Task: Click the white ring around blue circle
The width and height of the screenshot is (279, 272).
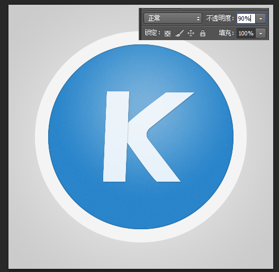Action: click(x=141, y=236)
